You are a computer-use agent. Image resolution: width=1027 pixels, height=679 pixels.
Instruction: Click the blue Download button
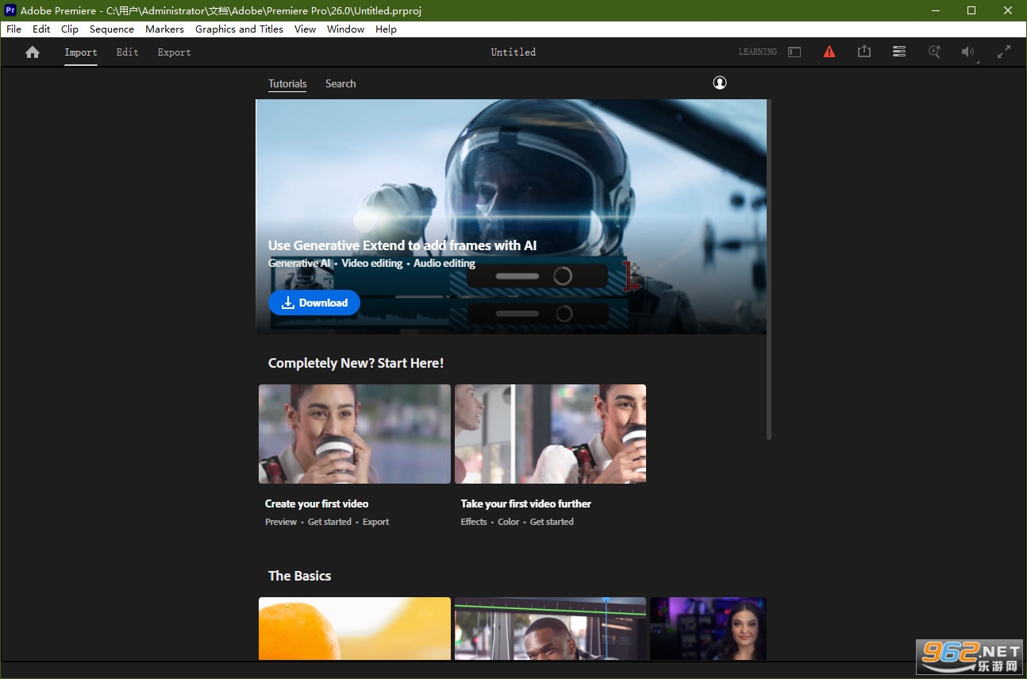pyautogui.click(x=314, y=303)
